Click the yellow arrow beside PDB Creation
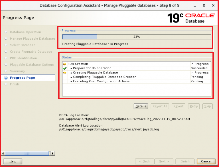219x167 pixels. [x=64, y=64]
